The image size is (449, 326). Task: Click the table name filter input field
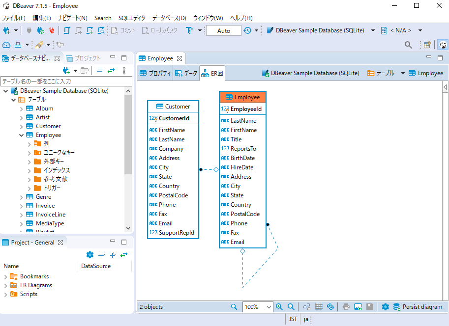66,81
